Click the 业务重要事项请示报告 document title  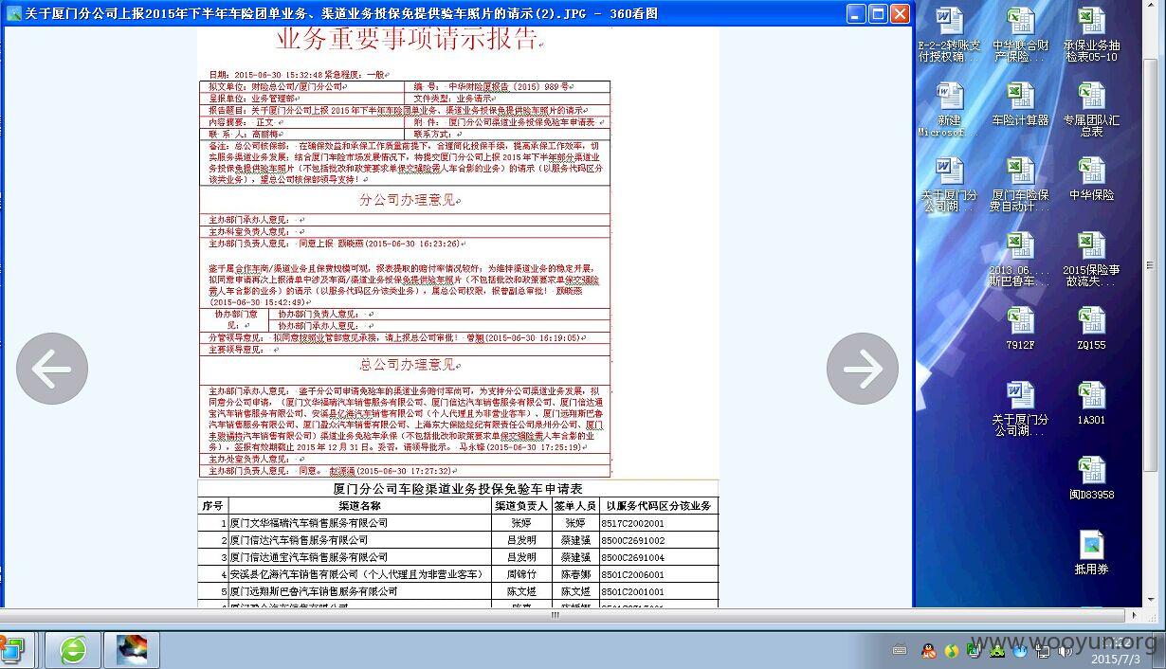408,39
